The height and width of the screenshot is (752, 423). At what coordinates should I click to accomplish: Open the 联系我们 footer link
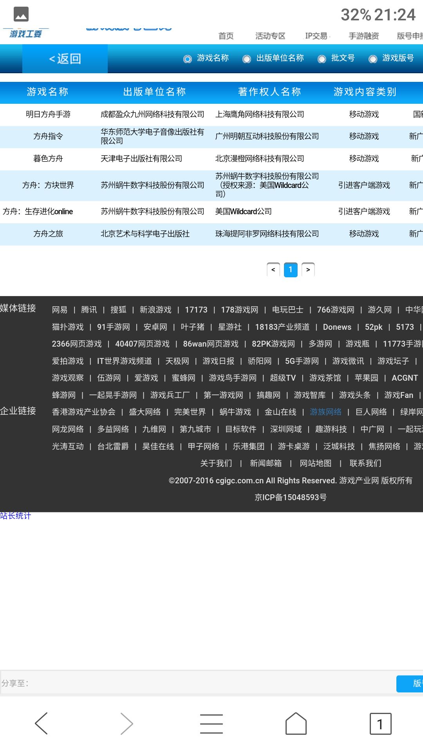point(365,463)
